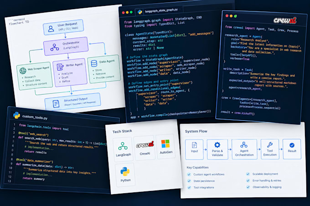Click the Tech Stack heading
The width and height of the screenshot is (310, 206).
(122, 131)
